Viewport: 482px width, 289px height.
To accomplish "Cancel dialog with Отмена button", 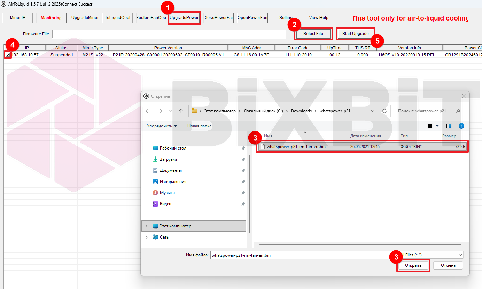I will [448, 265].
